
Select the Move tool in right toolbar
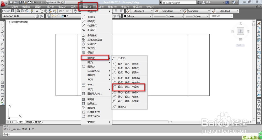click(259, 44)
